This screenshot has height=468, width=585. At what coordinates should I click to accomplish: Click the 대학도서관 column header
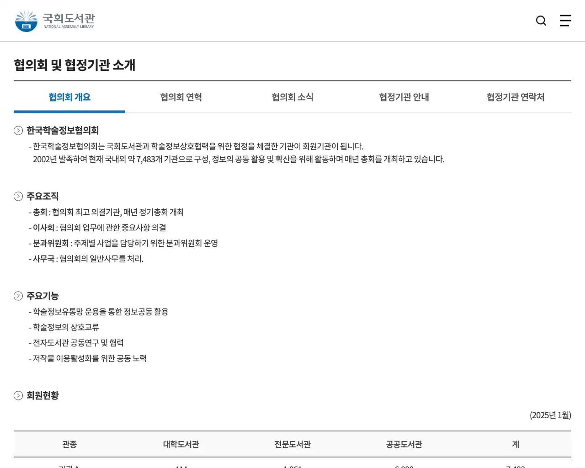(181, 444)
